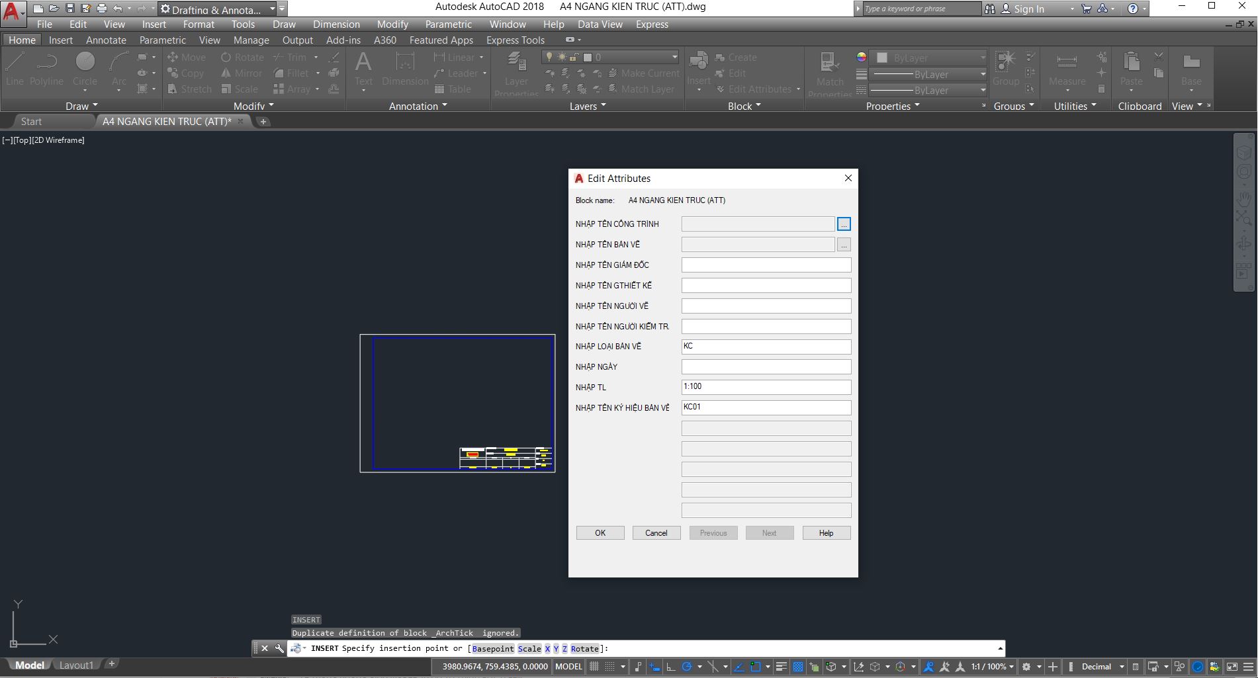The height and width of the screenshot is (678, 1258).
Task: Click the Clean Screen icon in status bar
Action: pos(1232,667)
